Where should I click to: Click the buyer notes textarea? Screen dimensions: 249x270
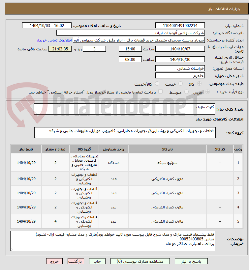pyautogui.click(x=112, y=241)
